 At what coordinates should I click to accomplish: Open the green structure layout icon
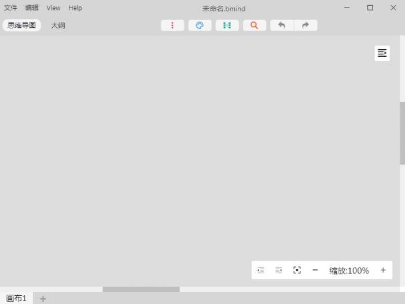(x=227, y=25)
